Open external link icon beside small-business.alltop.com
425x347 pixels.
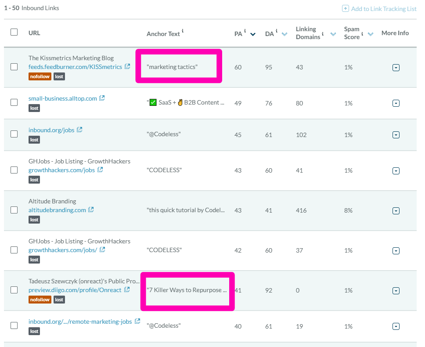point(102,98)
